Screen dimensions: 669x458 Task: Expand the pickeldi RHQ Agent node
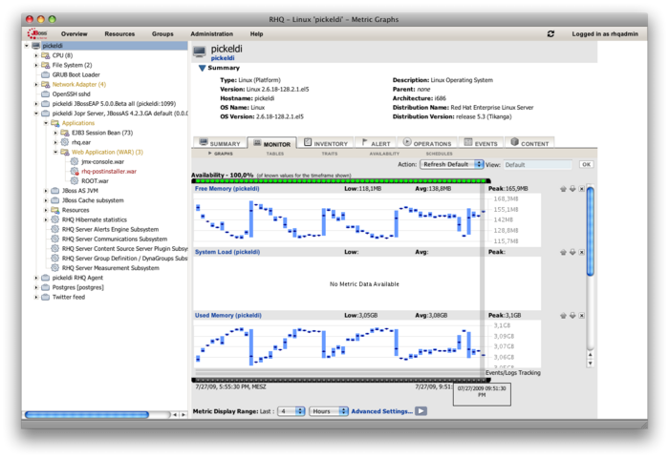(x=36, y=278)
